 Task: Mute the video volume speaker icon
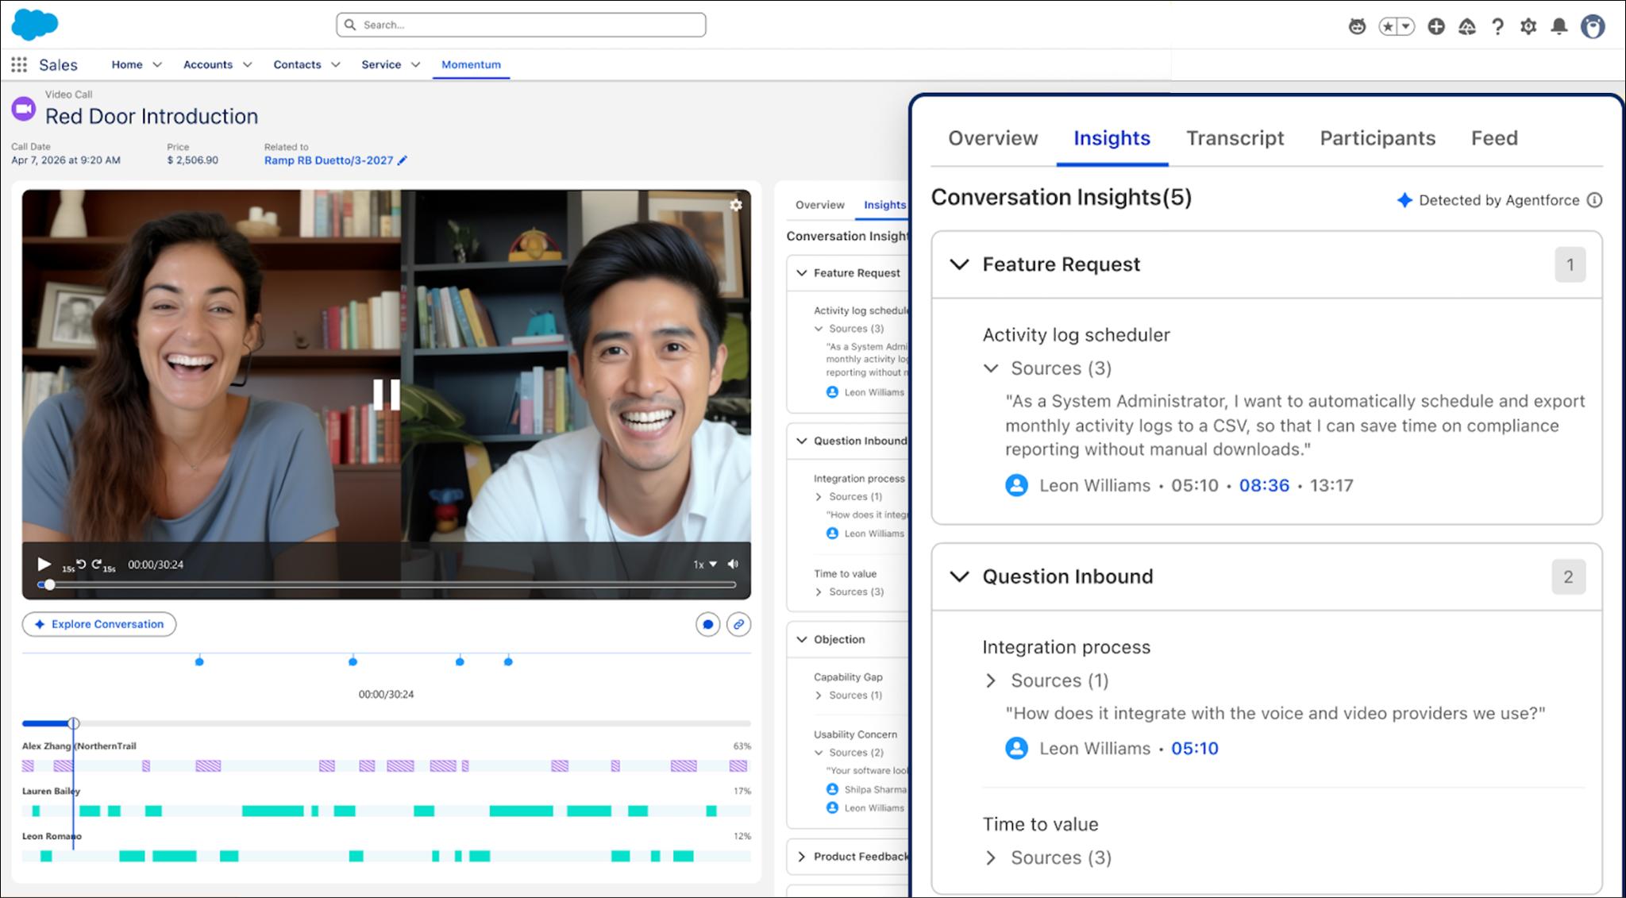pyautogui.click(x=733, y=565)
